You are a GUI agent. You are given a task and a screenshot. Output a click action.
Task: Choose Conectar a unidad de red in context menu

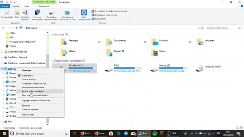pos(40,84)
